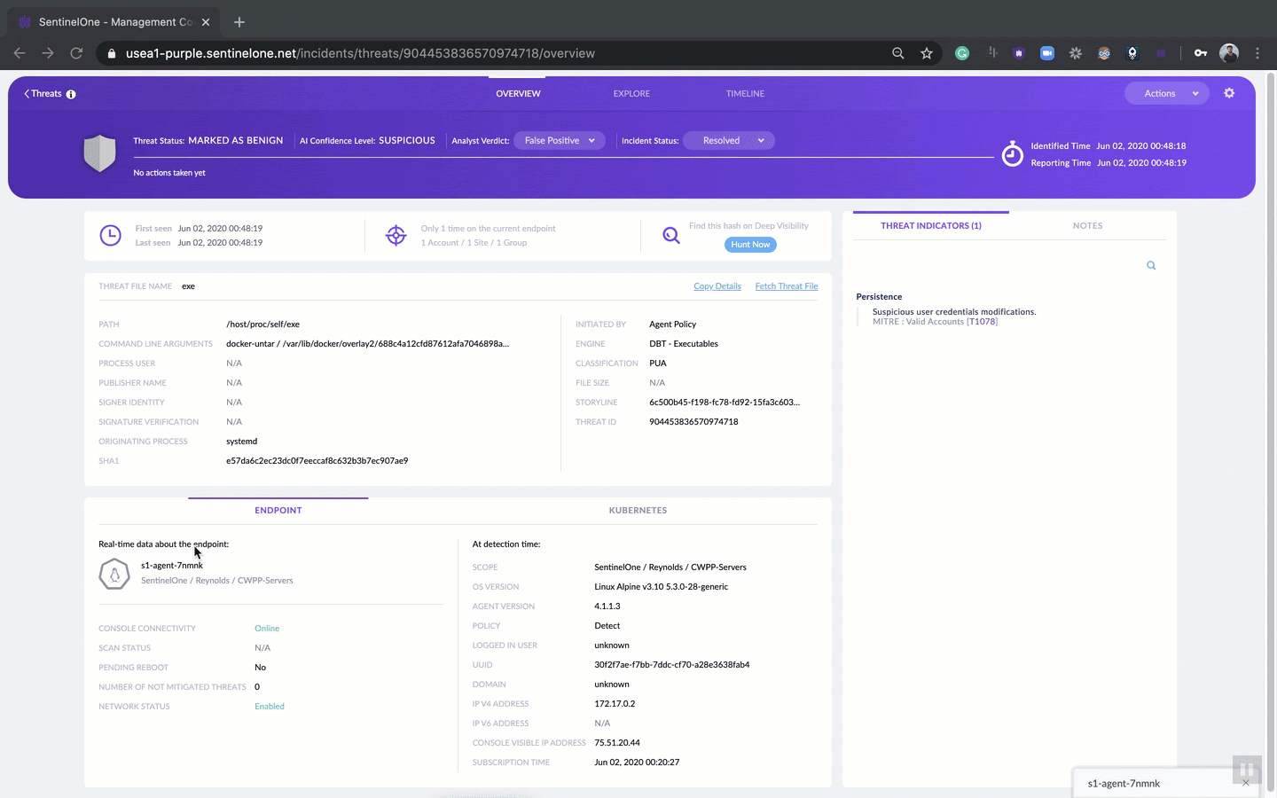Click the settings gear icon in header

click(1229, 93)
